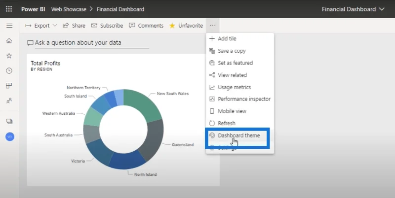This screenshot has height=198, width=395.
Task: Click the Queensland label
Action: click(x=183, y=145)
